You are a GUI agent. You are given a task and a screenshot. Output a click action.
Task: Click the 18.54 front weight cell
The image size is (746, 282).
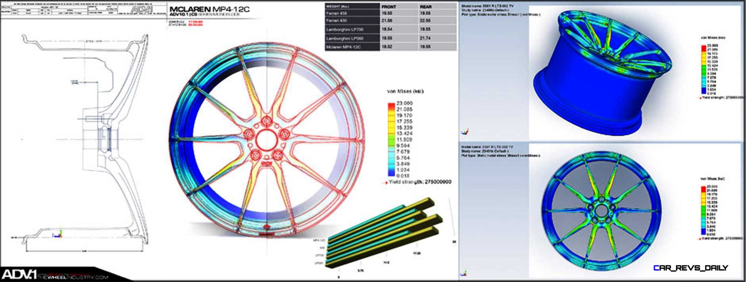pyautogui.click(x=387, y=29)
